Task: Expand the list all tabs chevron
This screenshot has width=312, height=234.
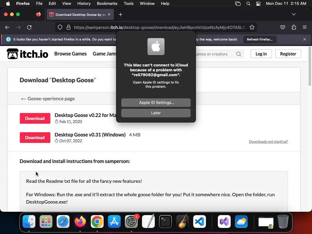Action: (293, 14)
